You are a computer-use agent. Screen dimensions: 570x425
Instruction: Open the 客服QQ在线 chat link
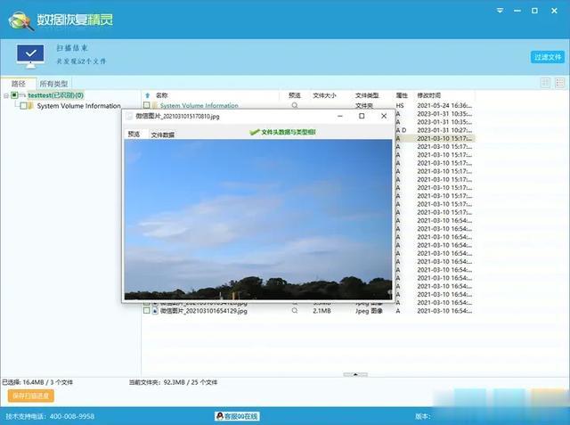click(x=237, y=416)
